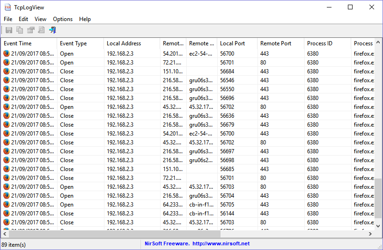Click the vertical scrollbar up arrow

(378, 42)
